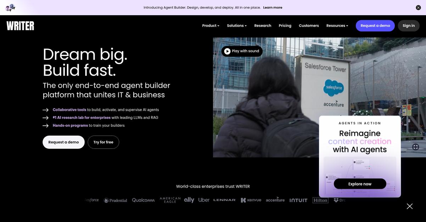The height and width of the screenshot is (222, 426).
Task: Click the Sign in button
Action: [409, 25]
